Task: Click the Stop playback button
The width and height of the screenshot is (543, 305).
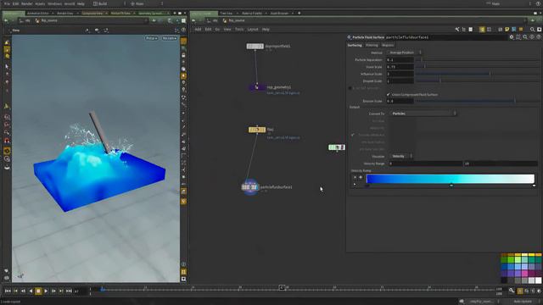Action: click(x=38, y=291)
